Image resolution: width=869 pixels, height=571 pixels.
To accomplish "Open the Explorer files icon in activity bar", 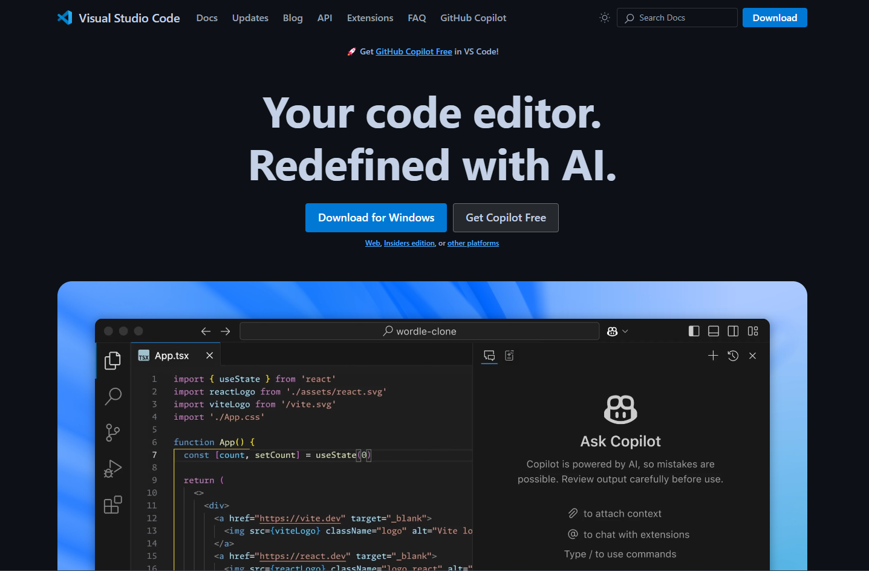I will pyautogui.click(x=113, y=361).
